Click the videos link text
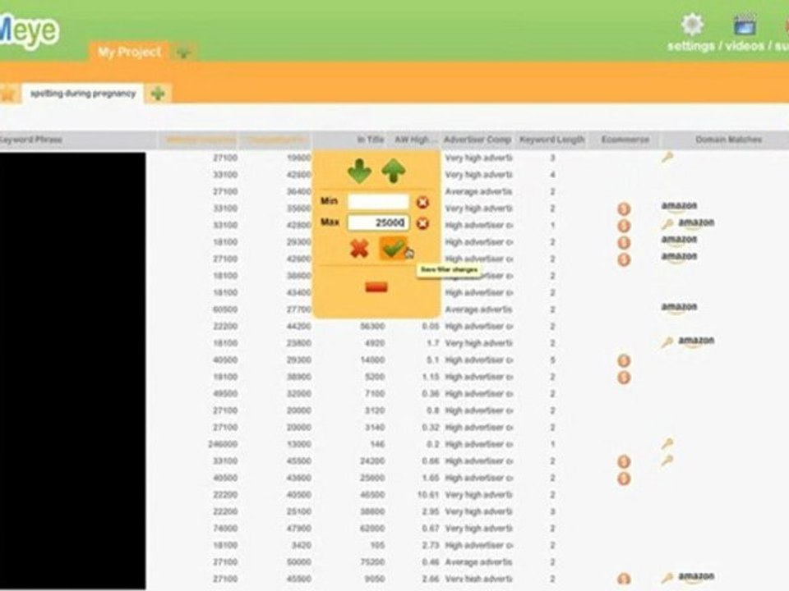The width and height of the screenshot is (789, 591). point(745,46)
